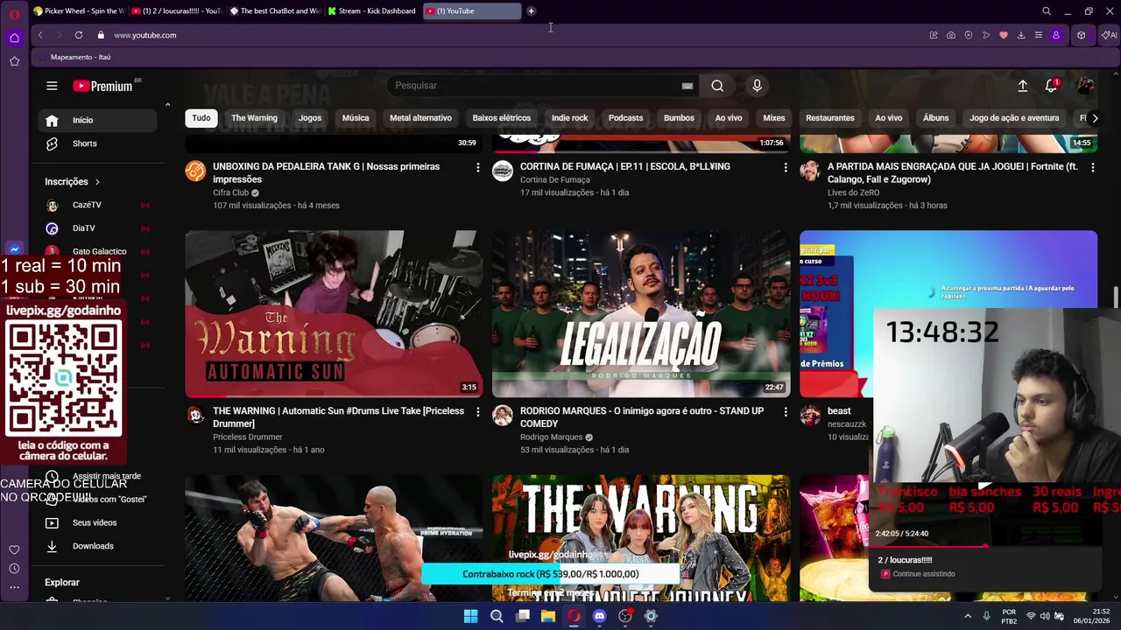The height and width of the screenshot is (630, 1121).
Task: Play the LEGALIZAÇÃO Rodrigo Marques thumbnail
Action: [x=641, y=314]
